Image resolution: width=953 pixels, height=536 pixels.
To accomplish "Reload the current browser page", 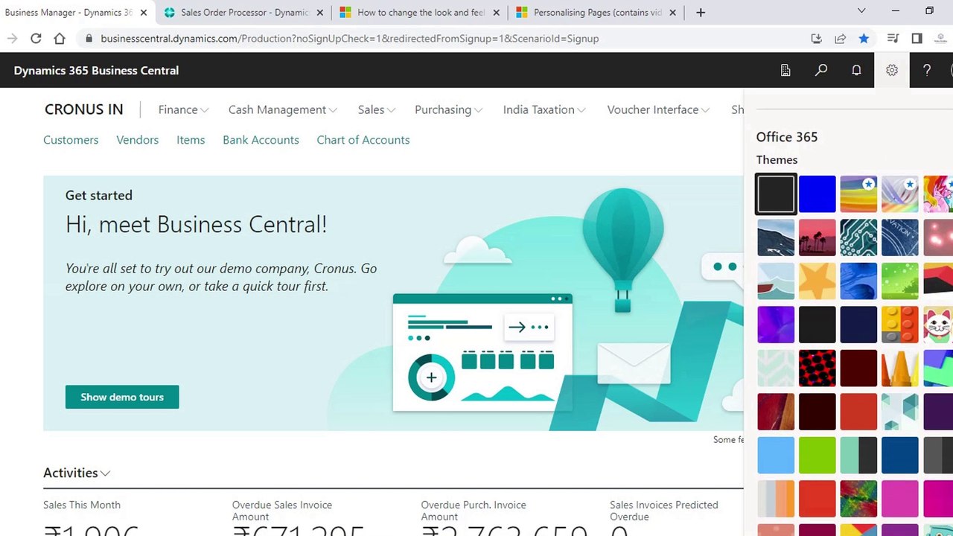I will tap(36, 38).
